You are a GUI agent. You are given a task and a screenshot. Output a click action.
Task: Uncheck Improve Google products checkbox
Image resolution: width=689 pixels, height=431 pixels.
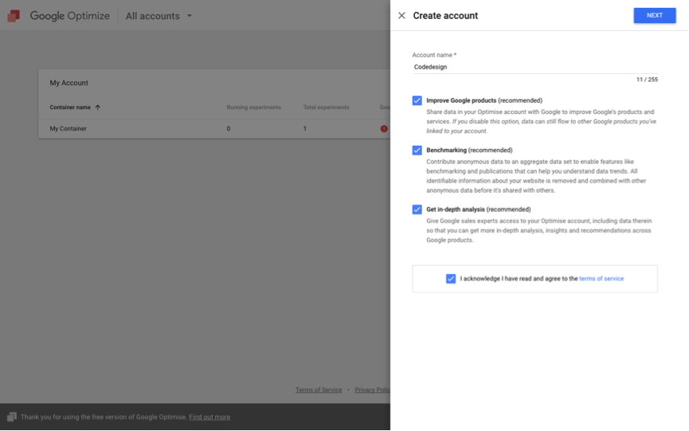coord(417,100)
